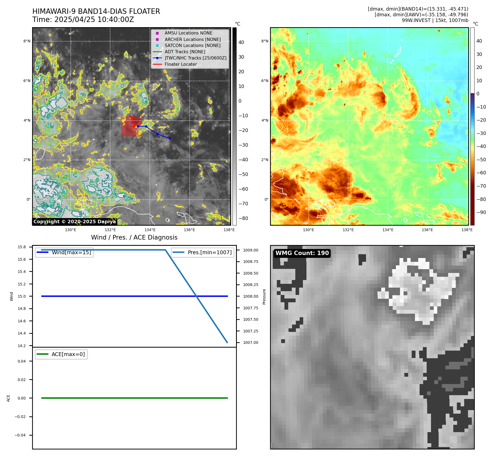
Task: Click the 'Copyright © 2020-2025 Dapiya' label
Action: coord(75,222)
